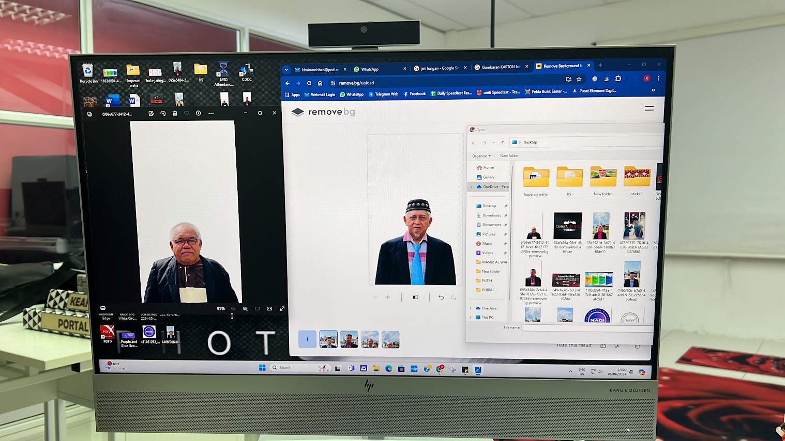Click the File name input field
Screen dimensions: 785x441
(x=587, y=327)
